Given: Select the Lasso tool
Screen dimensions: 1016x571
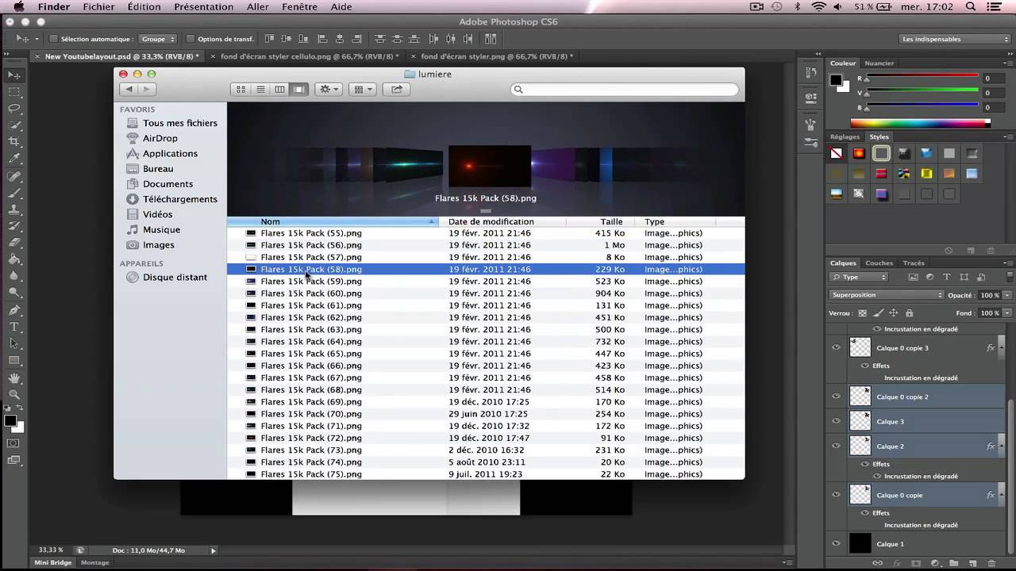Looking at the screenshot, I should click(x=14, y=109).
